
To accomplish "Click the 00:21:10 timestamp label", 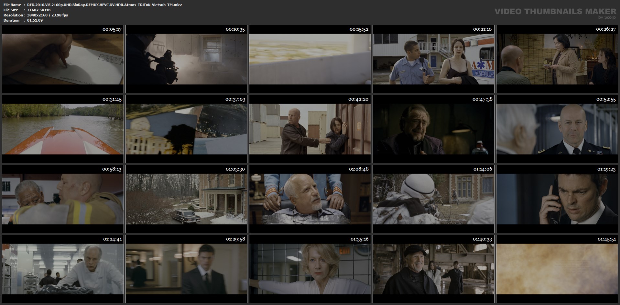I will (x=482, y=29).
